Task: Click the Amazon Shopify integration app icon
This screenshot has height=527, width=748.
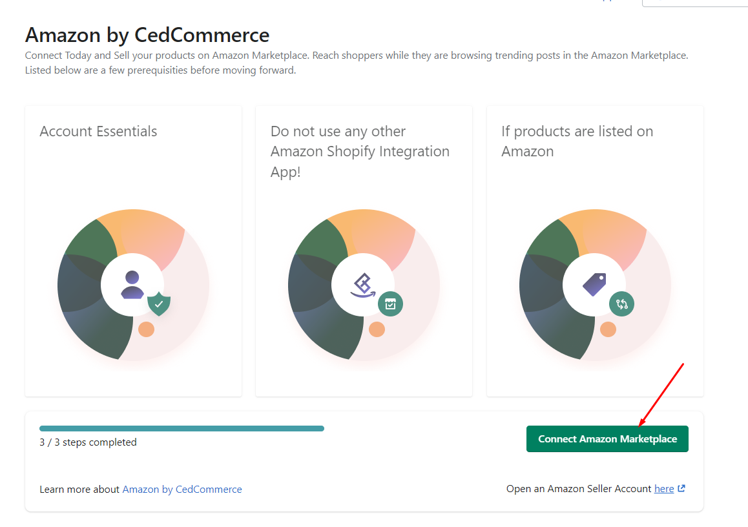Action: [363, 285]
